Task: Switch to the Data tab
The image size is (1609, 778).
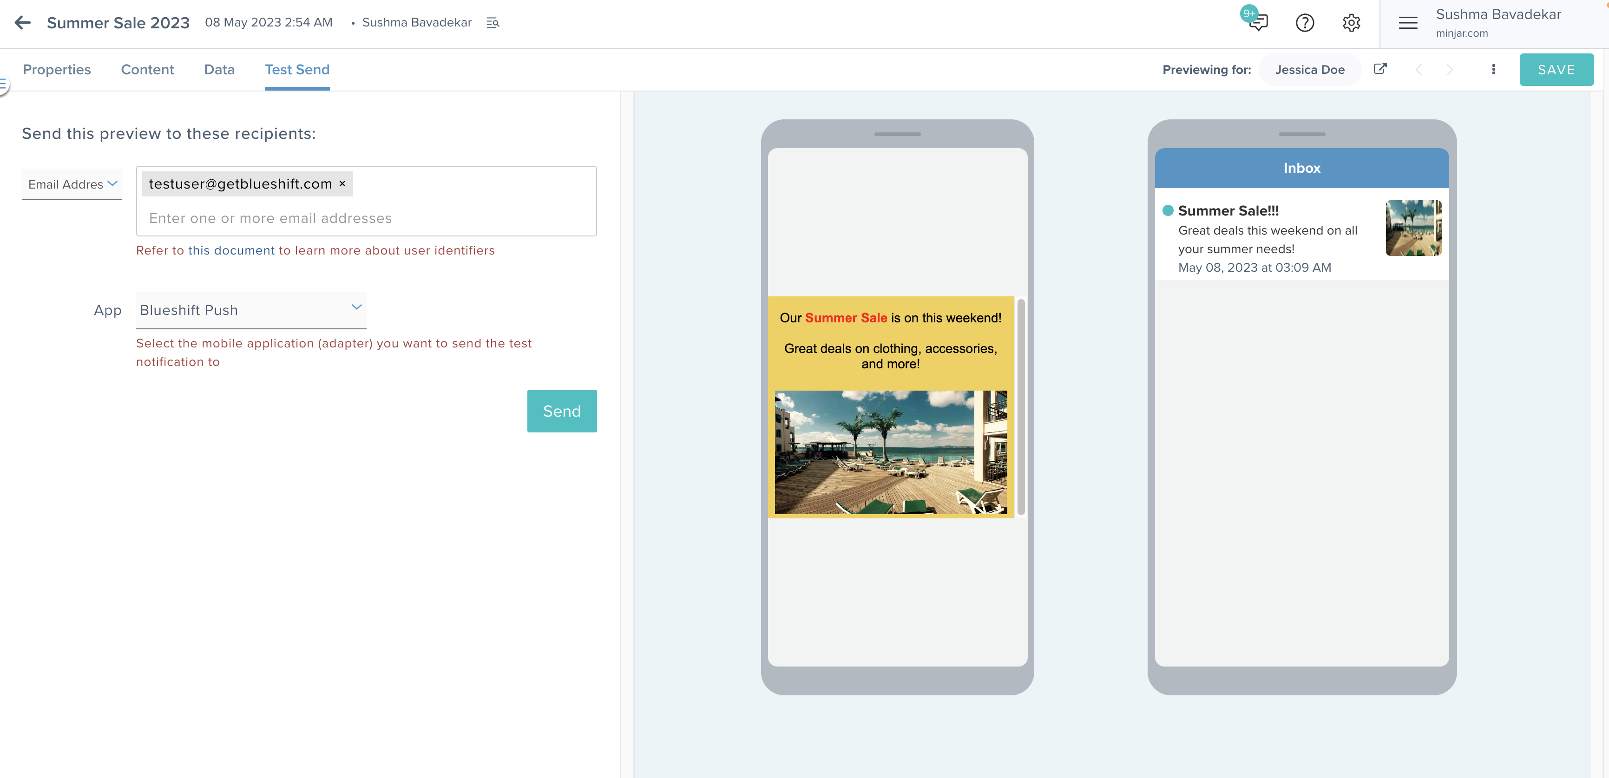Action: tap(219, 69)
